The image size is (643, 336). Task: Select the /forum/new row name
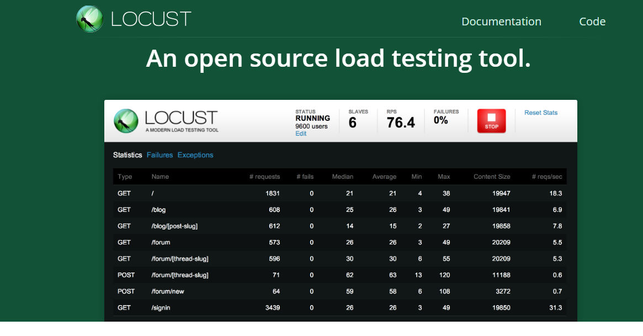(167, 291)
